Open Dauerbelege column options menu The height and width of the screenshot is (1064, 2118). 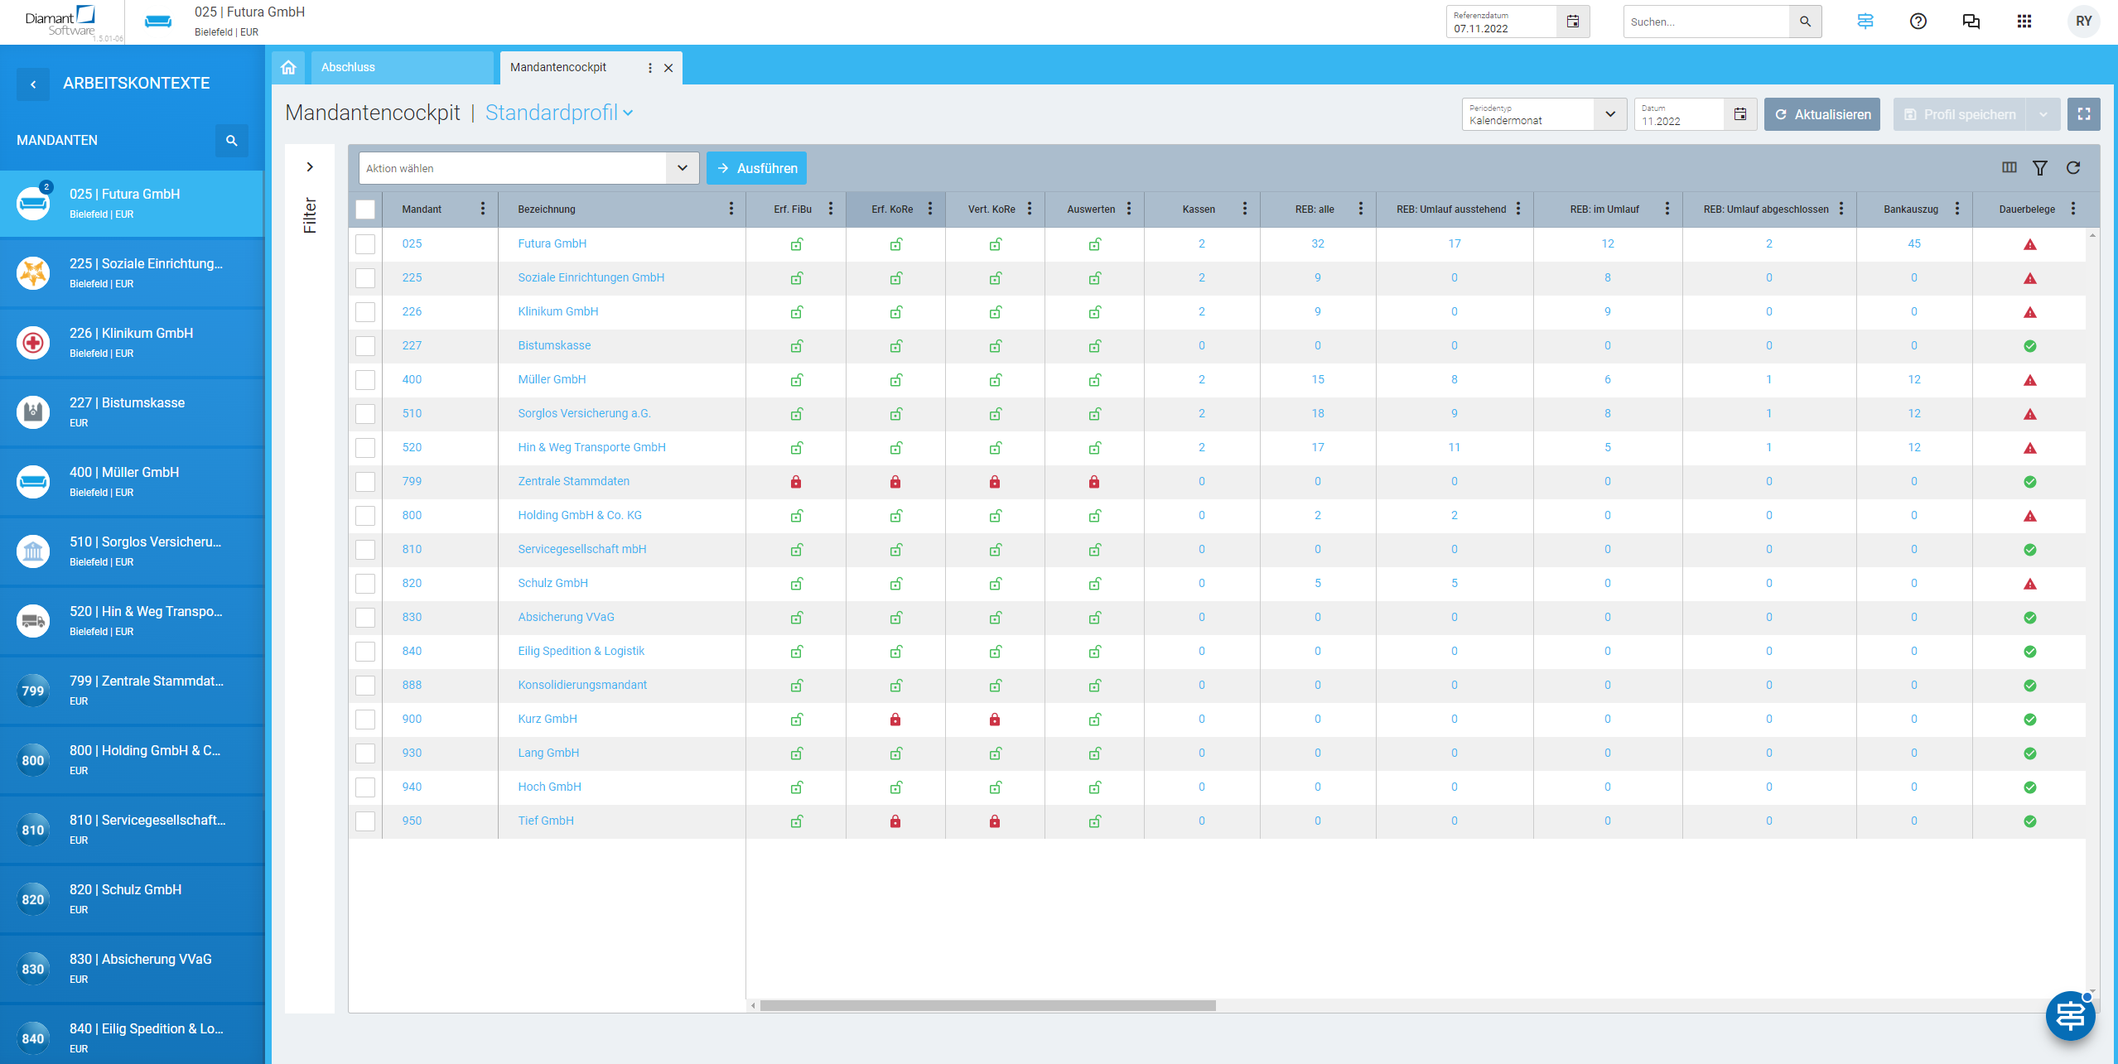tap(2073, 209)
